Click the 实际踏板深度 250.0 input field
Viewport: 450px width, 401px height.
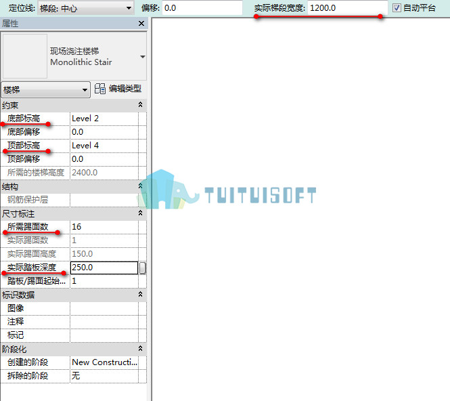pos(104,268)
